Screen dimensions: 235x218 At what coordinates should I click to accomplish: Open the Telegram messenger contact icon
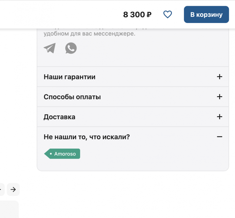(x=50, y=48)
